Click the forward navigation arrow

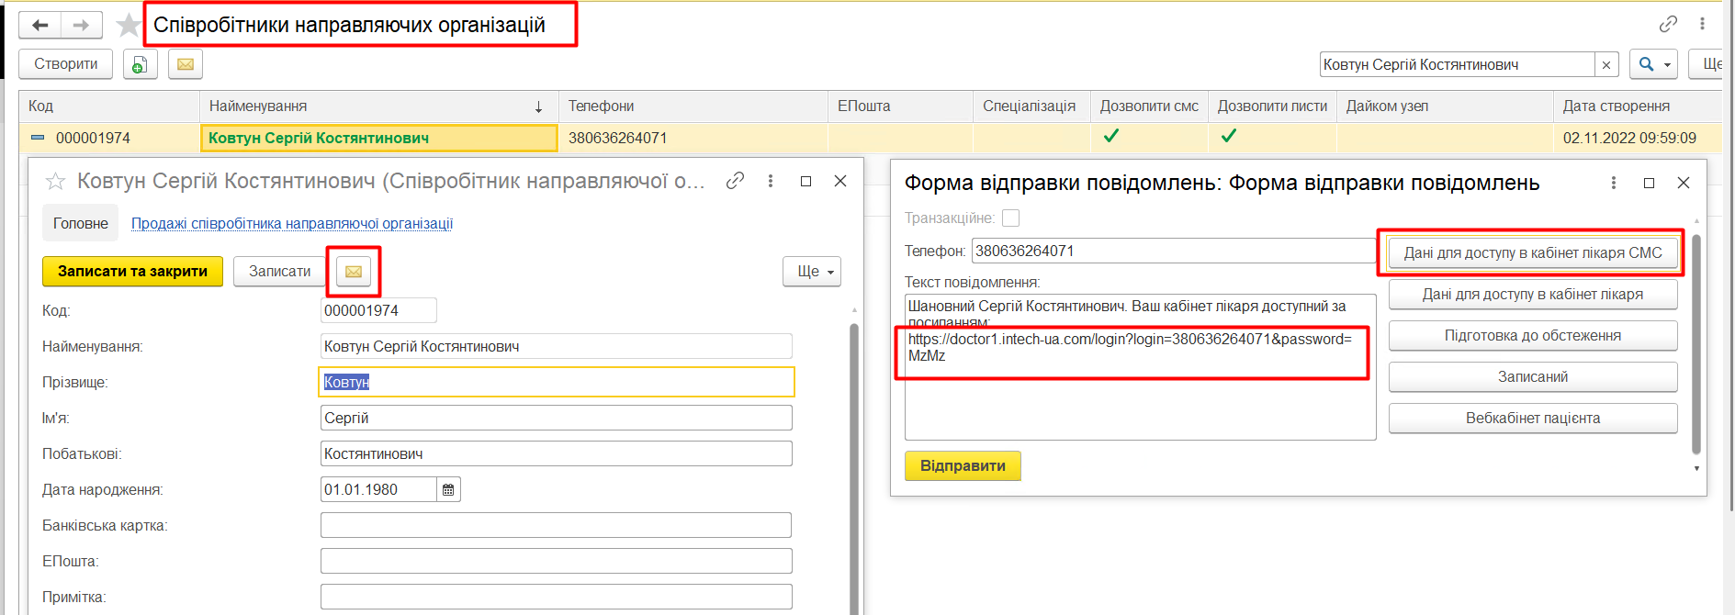coord(81,26)
